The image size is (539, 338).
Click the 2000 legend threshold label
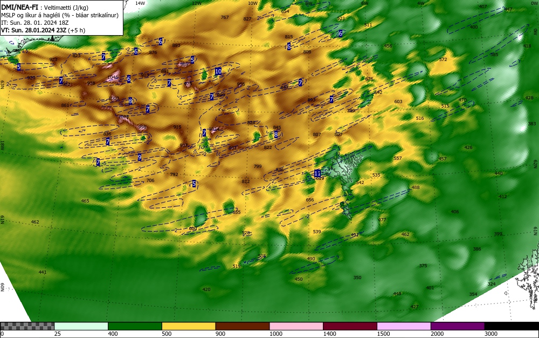tap(437, 334)
